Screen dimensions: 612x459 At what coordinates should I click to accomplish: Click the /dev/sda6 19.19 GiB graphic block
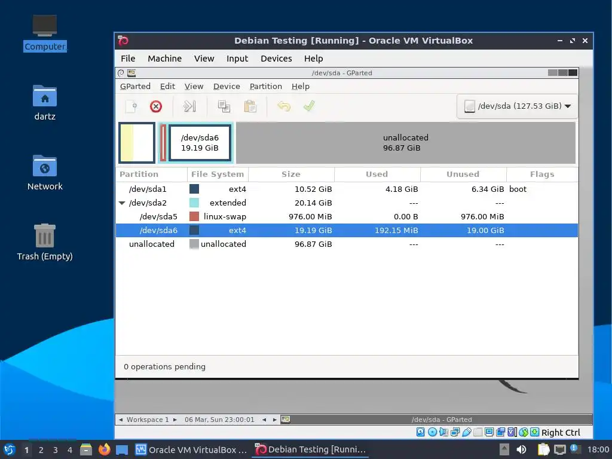pyautogui.click(x=200, y=142)
